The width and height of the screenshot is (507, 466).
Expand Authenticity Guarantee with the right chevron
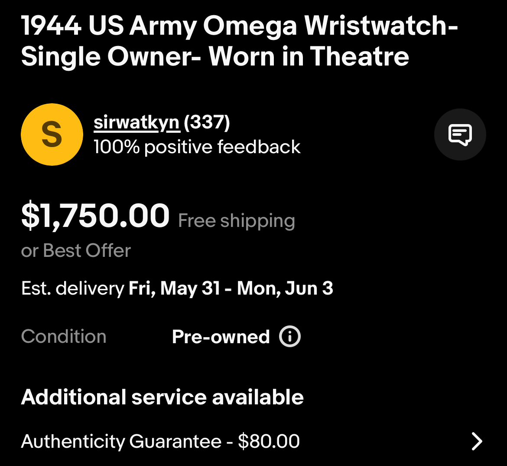(x=477, y=441)
